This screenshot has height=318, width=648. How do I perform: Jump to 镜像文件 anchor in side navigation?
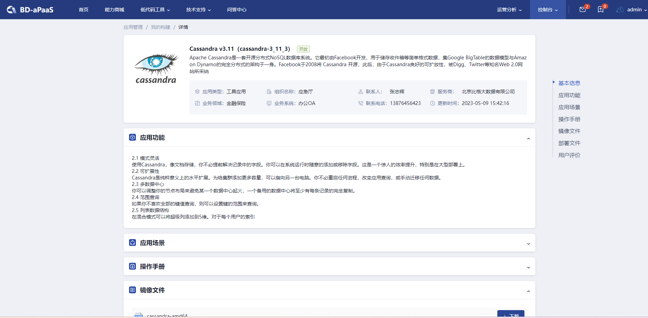[569, 131]
